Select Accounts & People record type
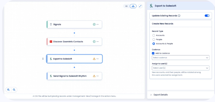Screen dimensions: 215x102 154,44
